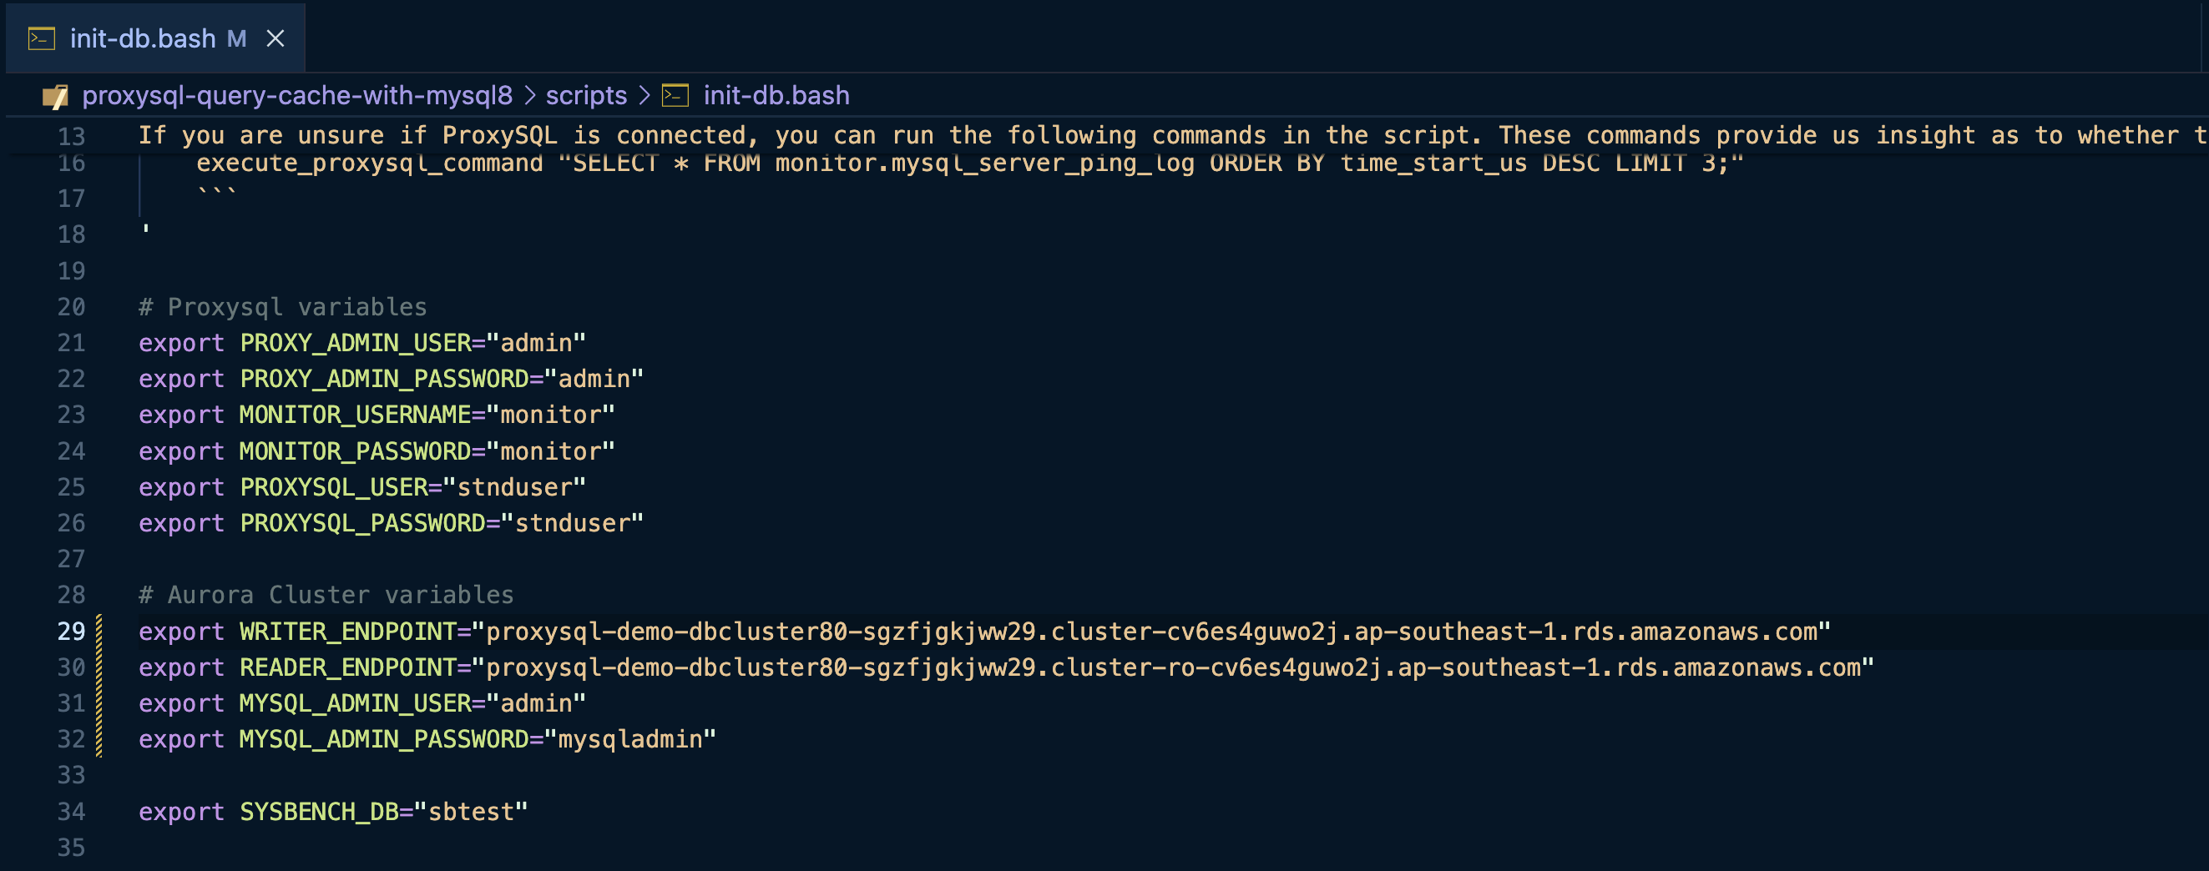Viewport: 2209px width, 871px height.
Task: Click the PROXYSQL_USER variable name
Action: click(334, 487)
